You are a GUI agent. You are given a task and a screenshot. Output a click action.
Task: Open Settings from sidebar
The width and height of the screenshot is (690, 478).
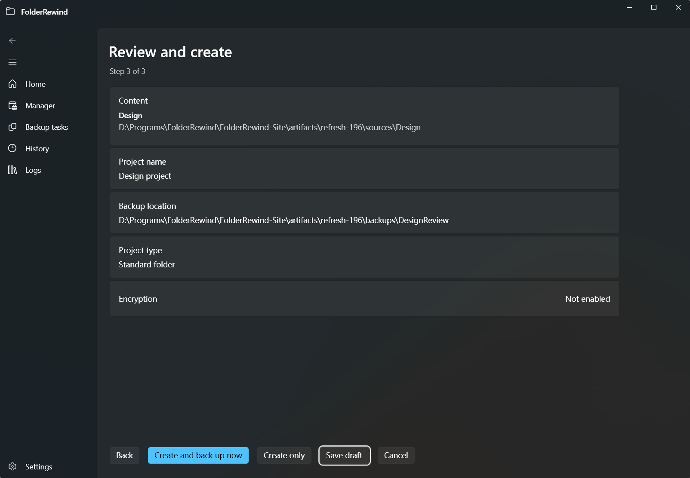(x=48, y=467)
